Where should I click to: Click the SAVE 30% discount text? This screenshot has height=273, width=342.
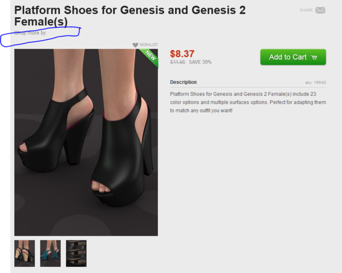(x=200, y=62)
